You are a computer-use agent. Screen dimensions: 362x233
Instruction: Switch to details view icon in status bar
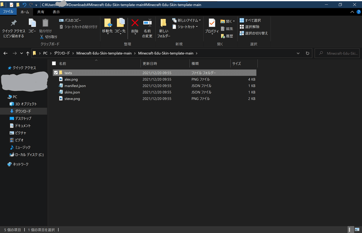[351, 230]
